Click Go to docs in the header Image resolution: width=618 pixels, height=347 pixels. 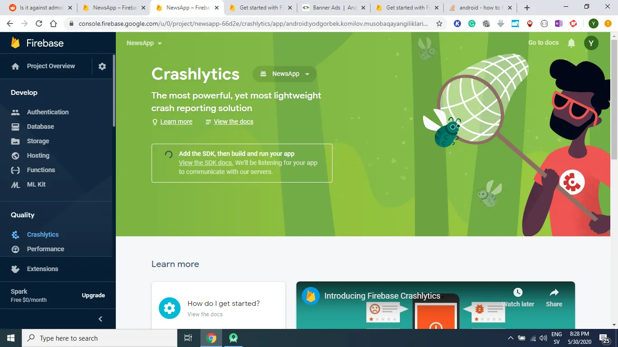[543, 42]
